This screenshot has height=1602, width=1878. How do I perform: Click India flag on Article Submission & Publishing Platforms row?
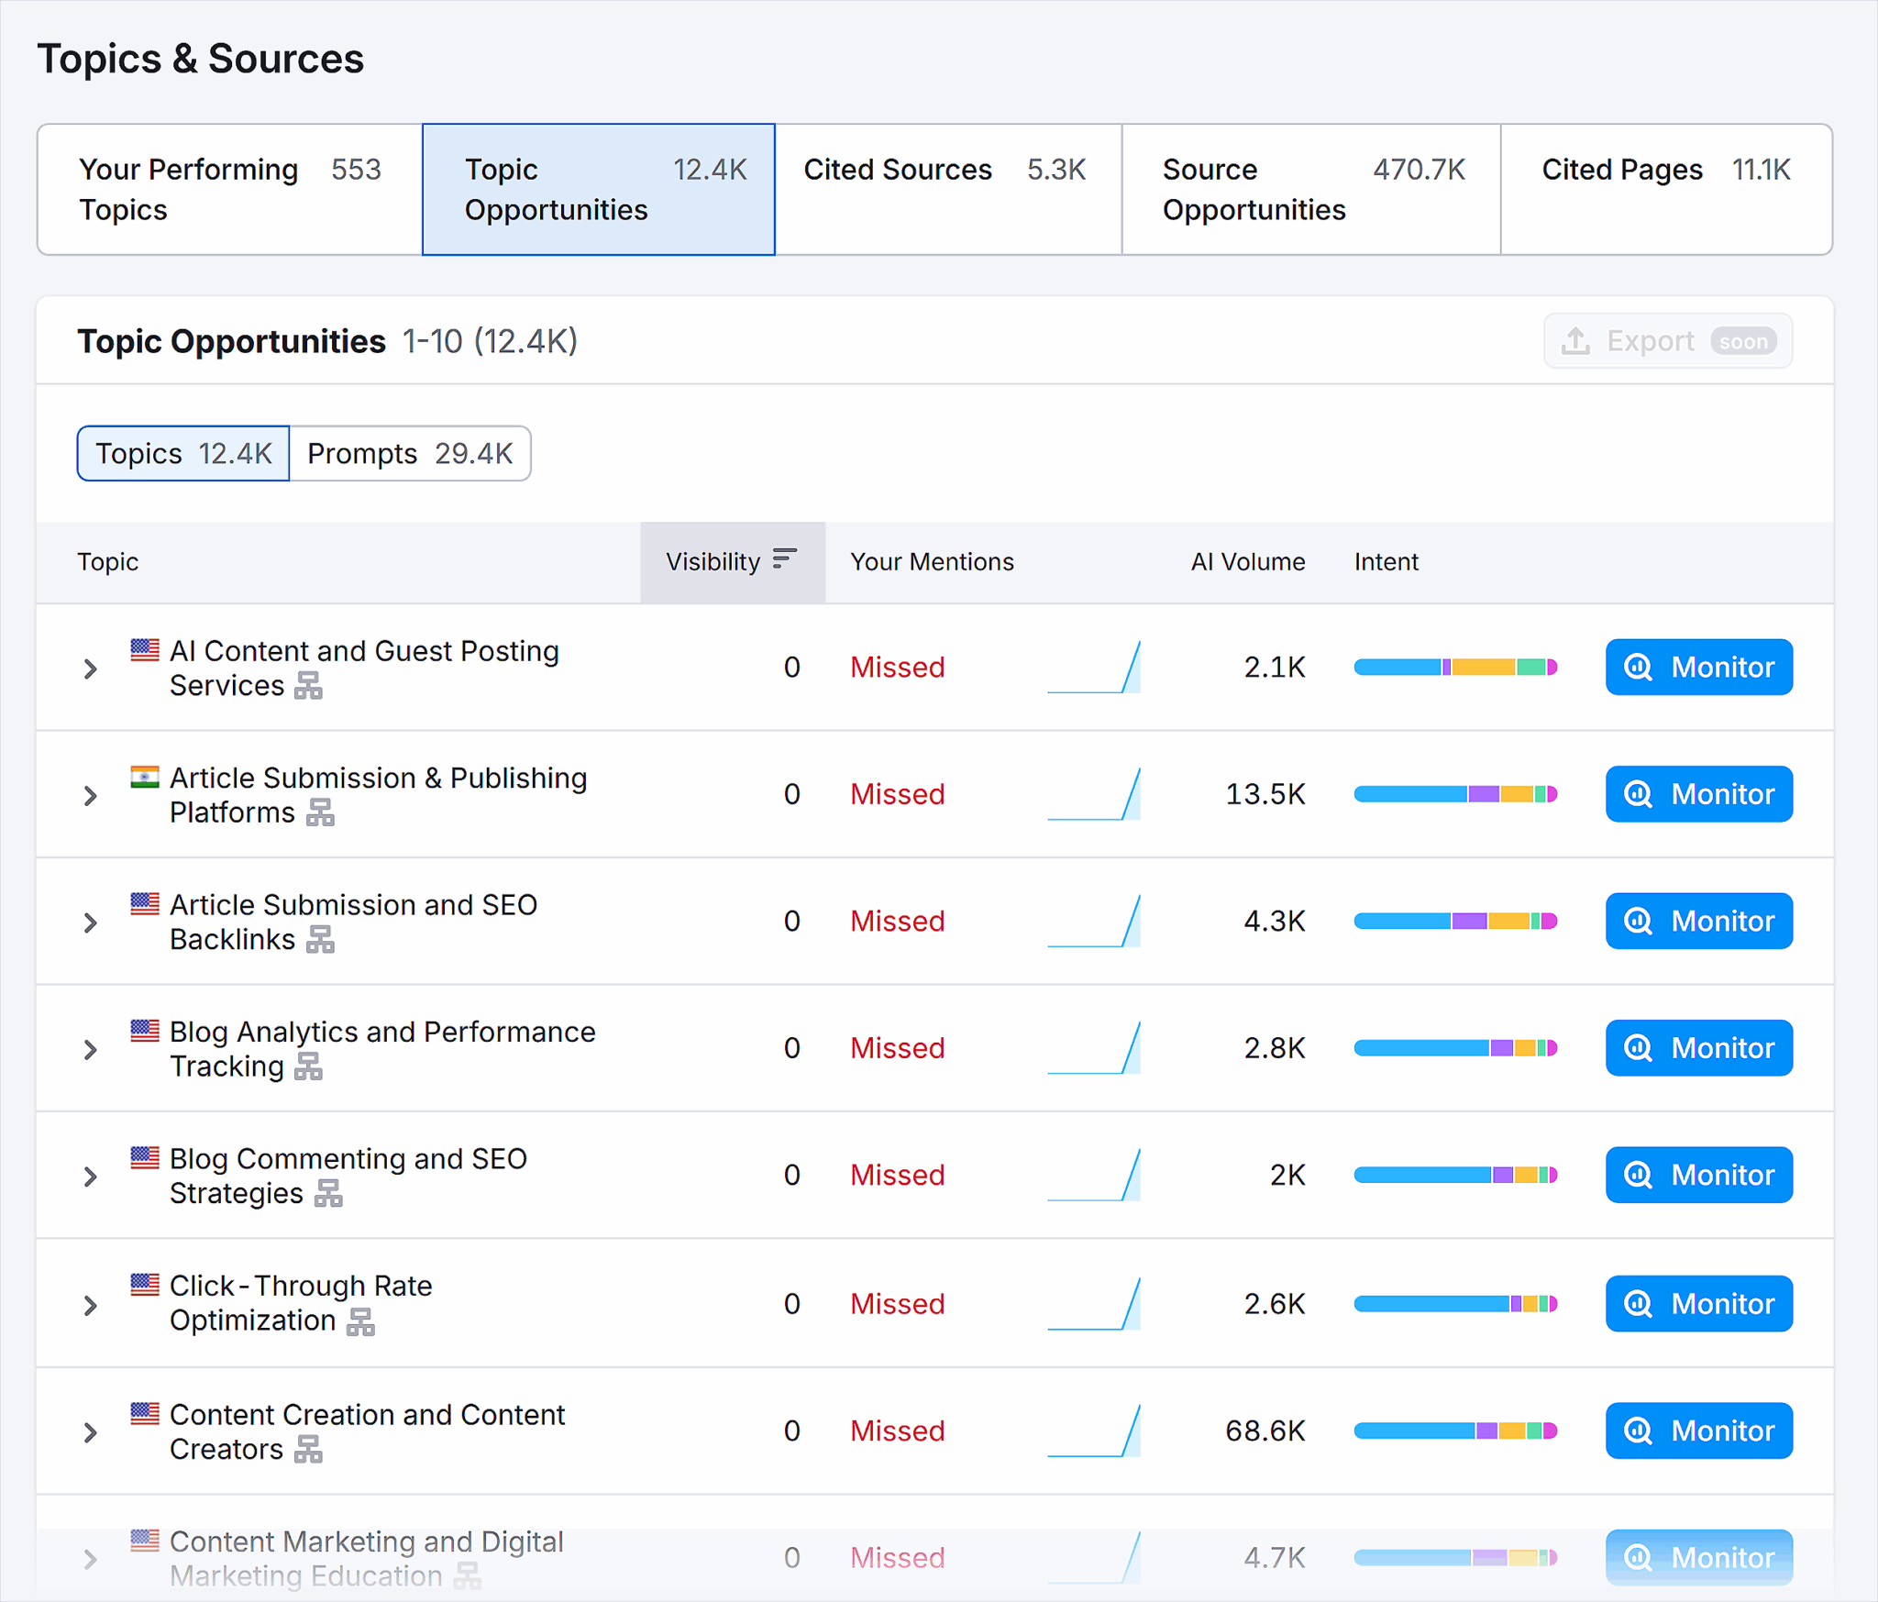(x=145, y=777)
